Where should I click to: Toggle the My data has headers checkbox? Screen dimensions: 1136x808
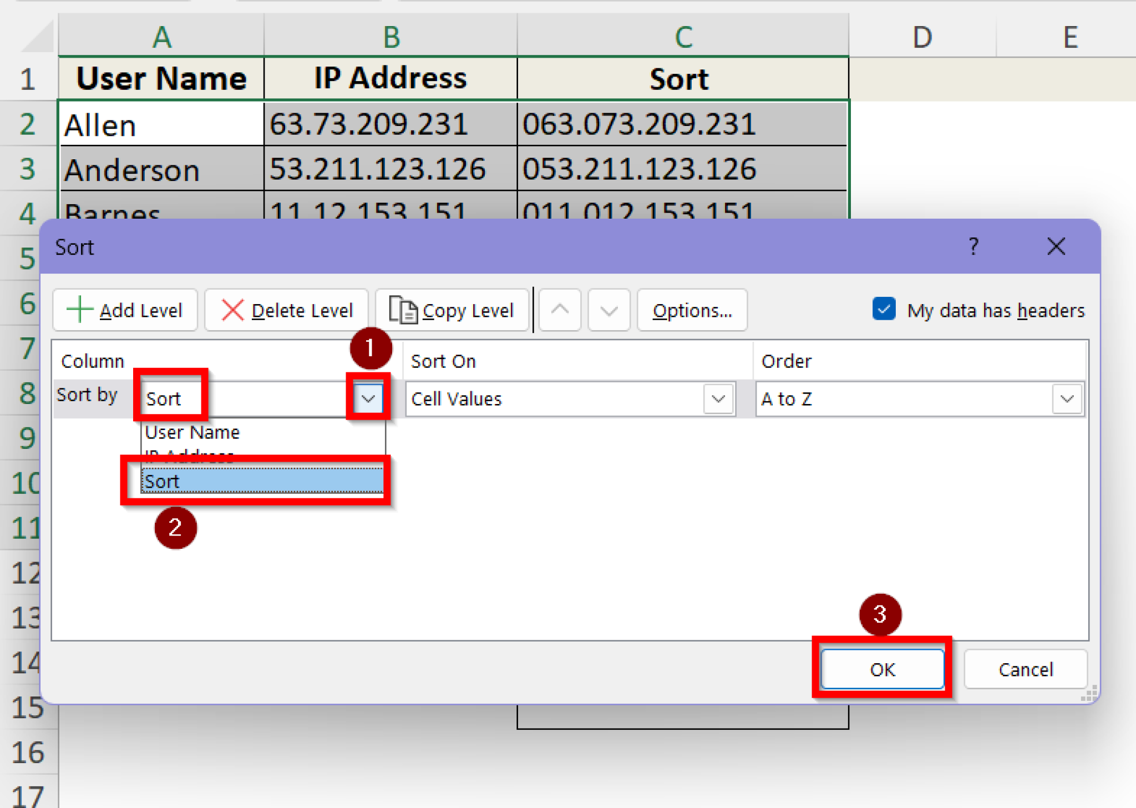coord(883,310)
